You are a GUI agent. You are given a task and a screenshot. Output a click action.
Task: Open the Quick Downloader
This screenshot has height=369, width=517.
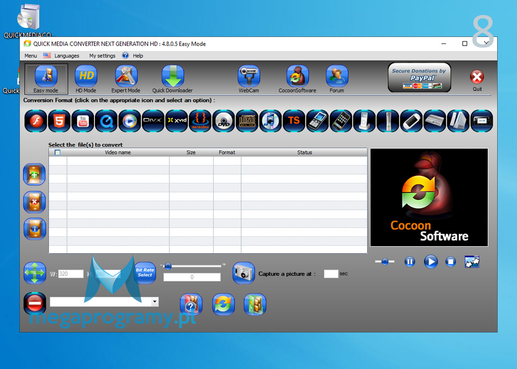click(172, 79)
